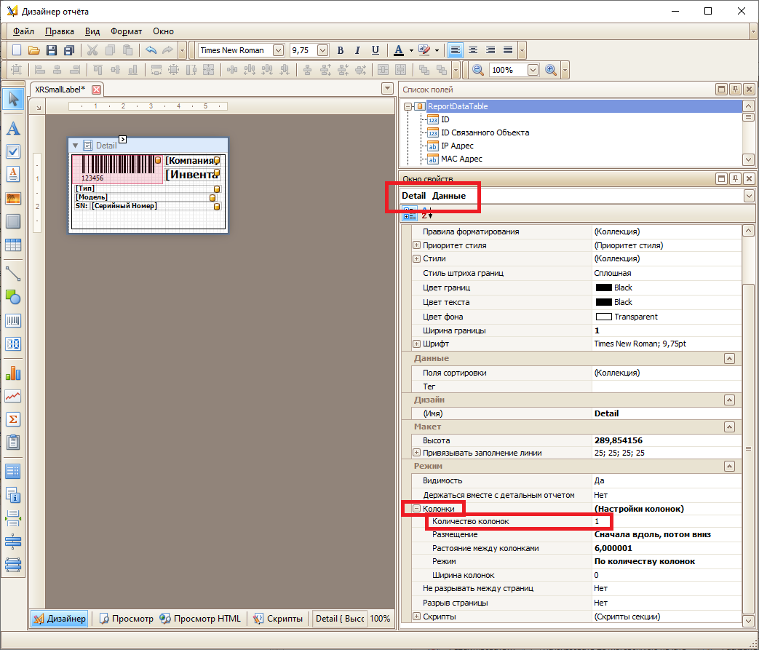Select the Label tool in the toolbox
The height and width of the screenshot is (650, 759).
click(x=13, y=128)
